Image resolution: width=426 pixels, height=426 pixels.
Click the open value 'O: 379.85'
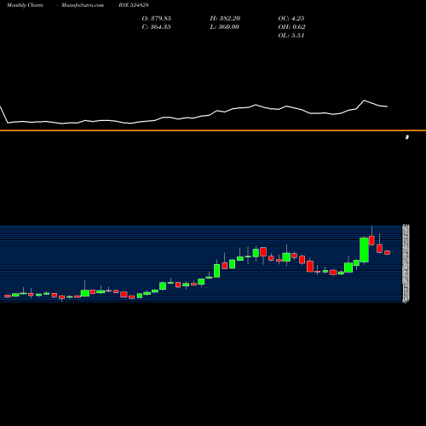pyautogui.click(x=157, y=19)
